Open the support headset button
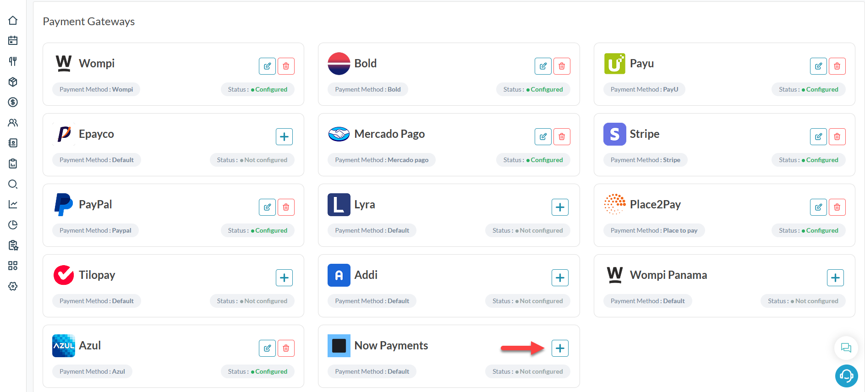This screenshot has height=392, width=865. point(846,376)
